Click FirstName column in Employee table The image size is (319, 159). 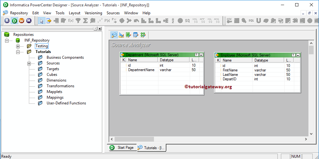[x=230, y=70]
